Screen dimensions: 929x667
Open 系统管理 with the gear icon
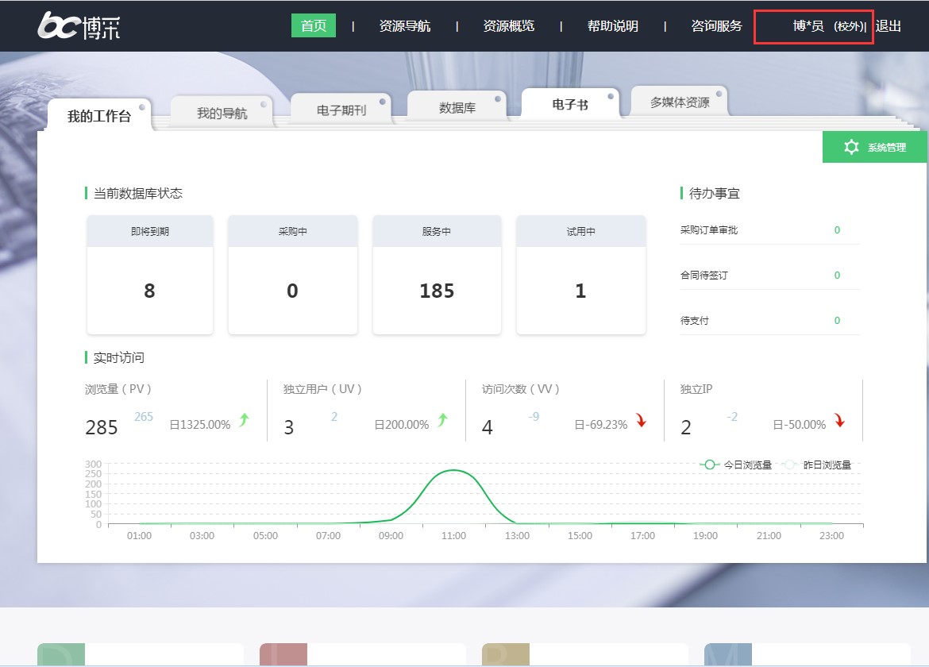(874, 147)
